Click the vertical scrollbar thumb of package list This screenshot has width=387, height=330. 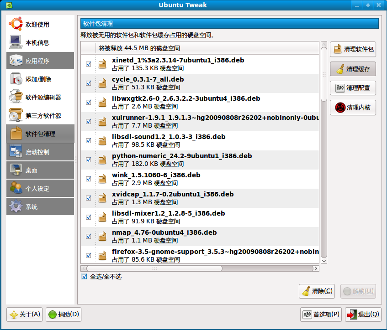pos(324,74)
